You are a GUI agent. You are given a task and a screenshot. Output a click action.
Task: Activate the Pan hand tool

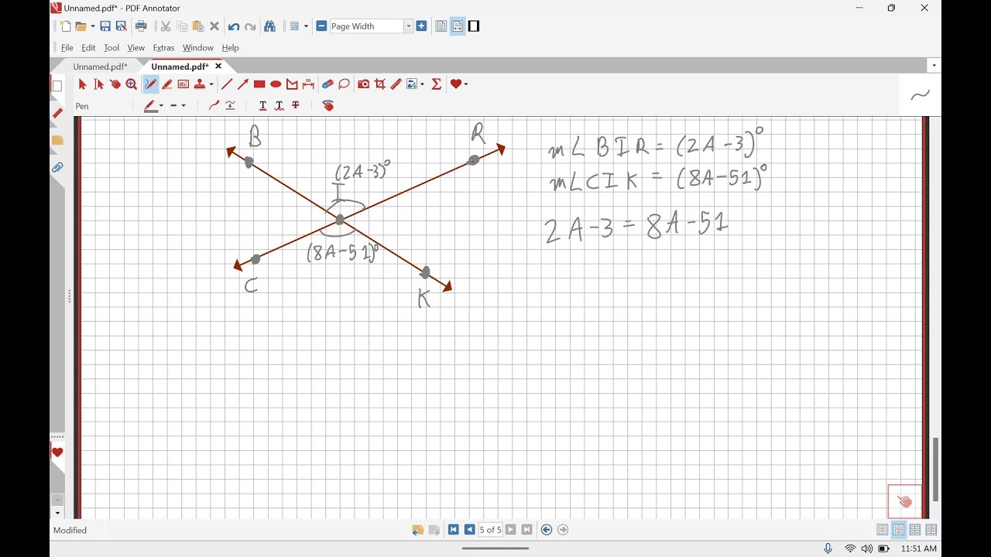click(115, 84)
